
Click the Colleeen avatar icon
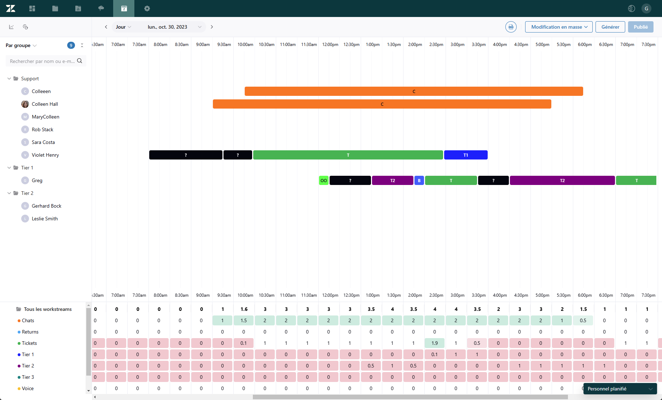[25, 91]
